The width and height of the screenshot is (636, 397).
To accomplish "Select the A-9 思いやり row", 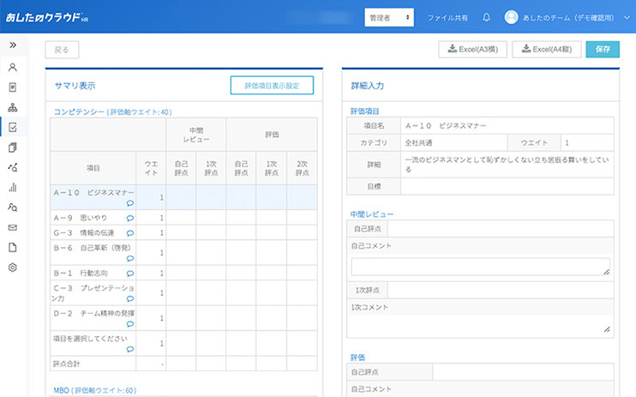I will click(183, 218).
